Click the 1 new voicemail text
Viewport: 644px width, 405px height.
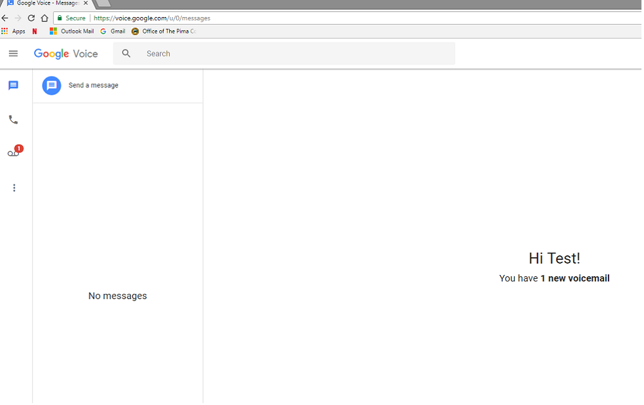point(575,278)
